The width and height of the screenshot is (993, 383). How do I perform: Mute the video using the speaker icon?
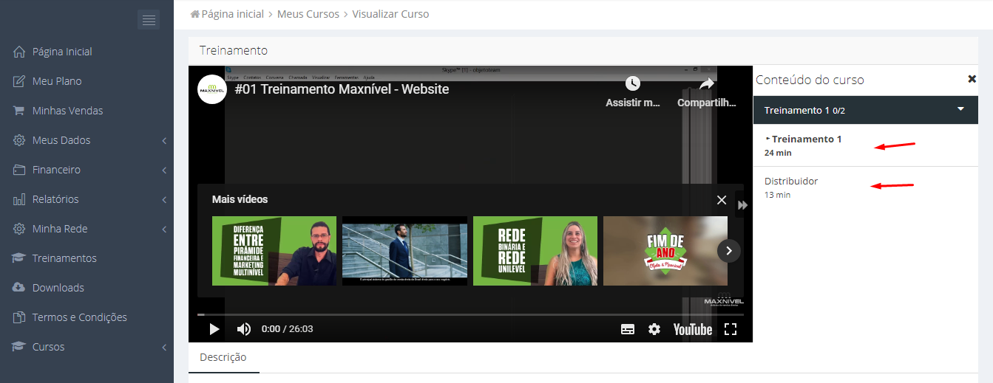(243, 329)
